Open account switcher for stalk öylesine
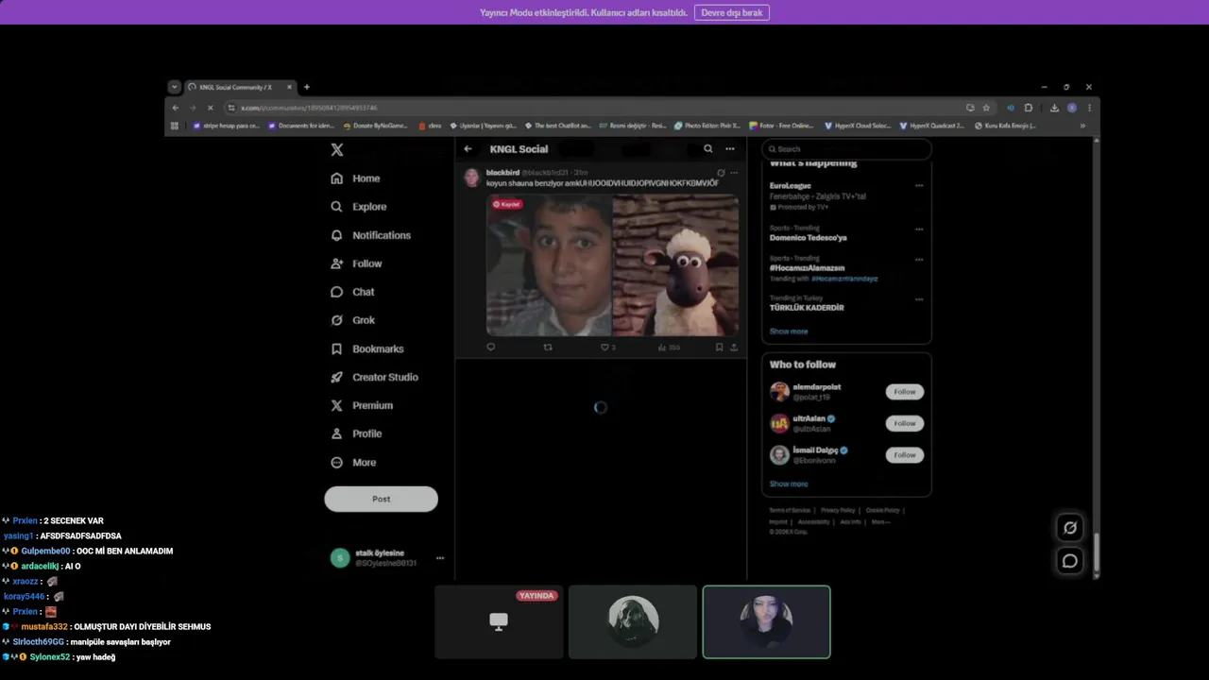Image resolution: width=1209 pixels, height=680 pixels. point(387,558)
